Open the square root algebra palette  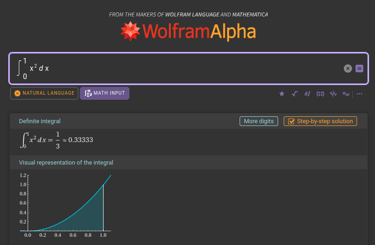[x=295, y=94]
